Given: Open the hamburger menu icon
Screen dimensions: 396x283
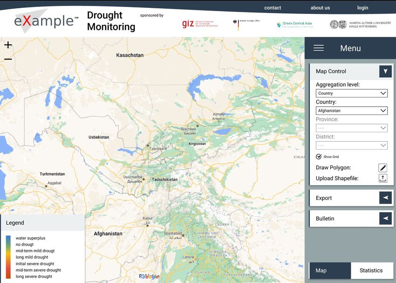Looking at the screenshot, I should click(x=319, y=48).
